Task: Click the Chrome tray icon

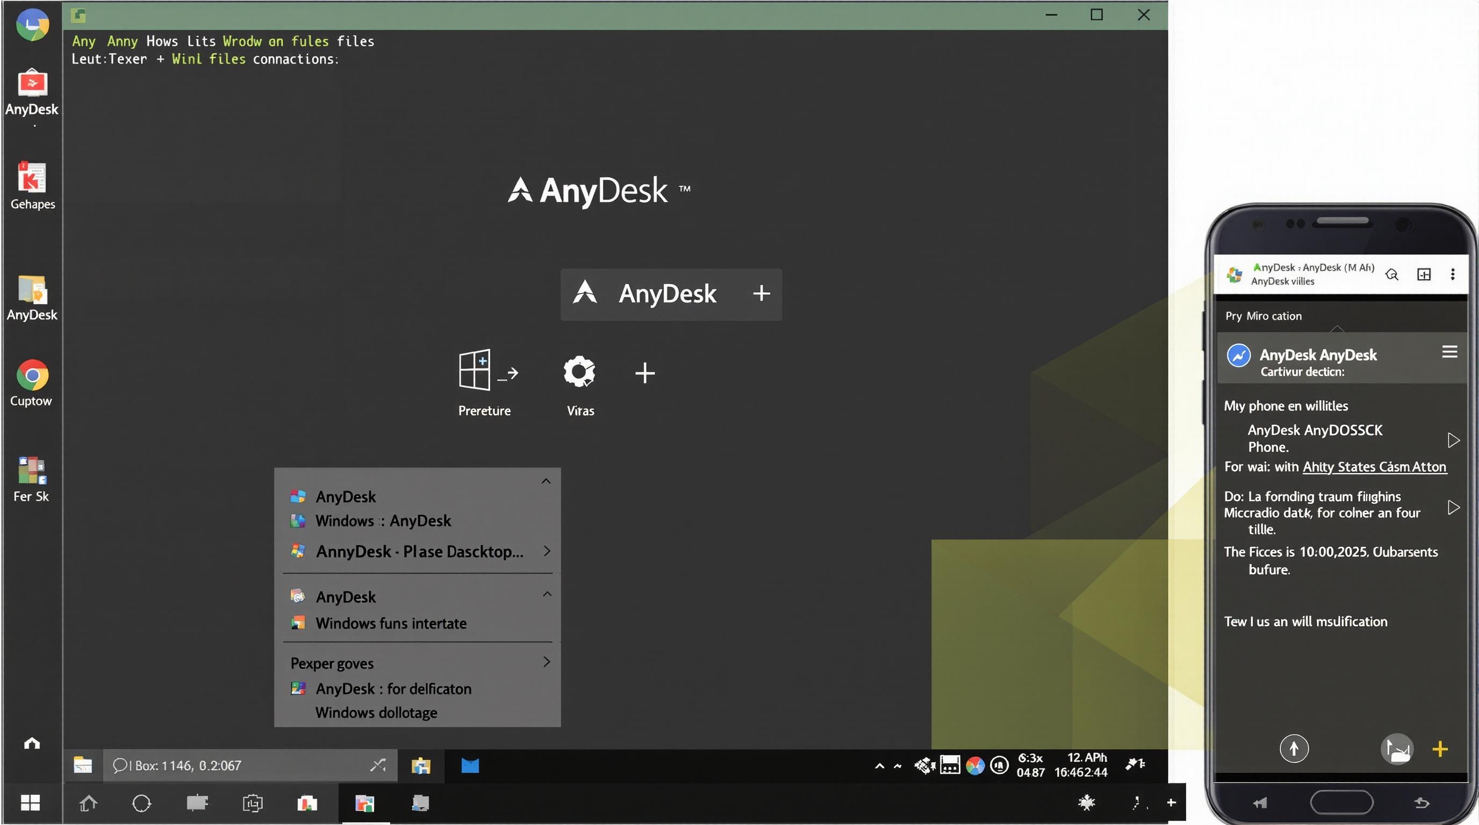Action: 975,765
